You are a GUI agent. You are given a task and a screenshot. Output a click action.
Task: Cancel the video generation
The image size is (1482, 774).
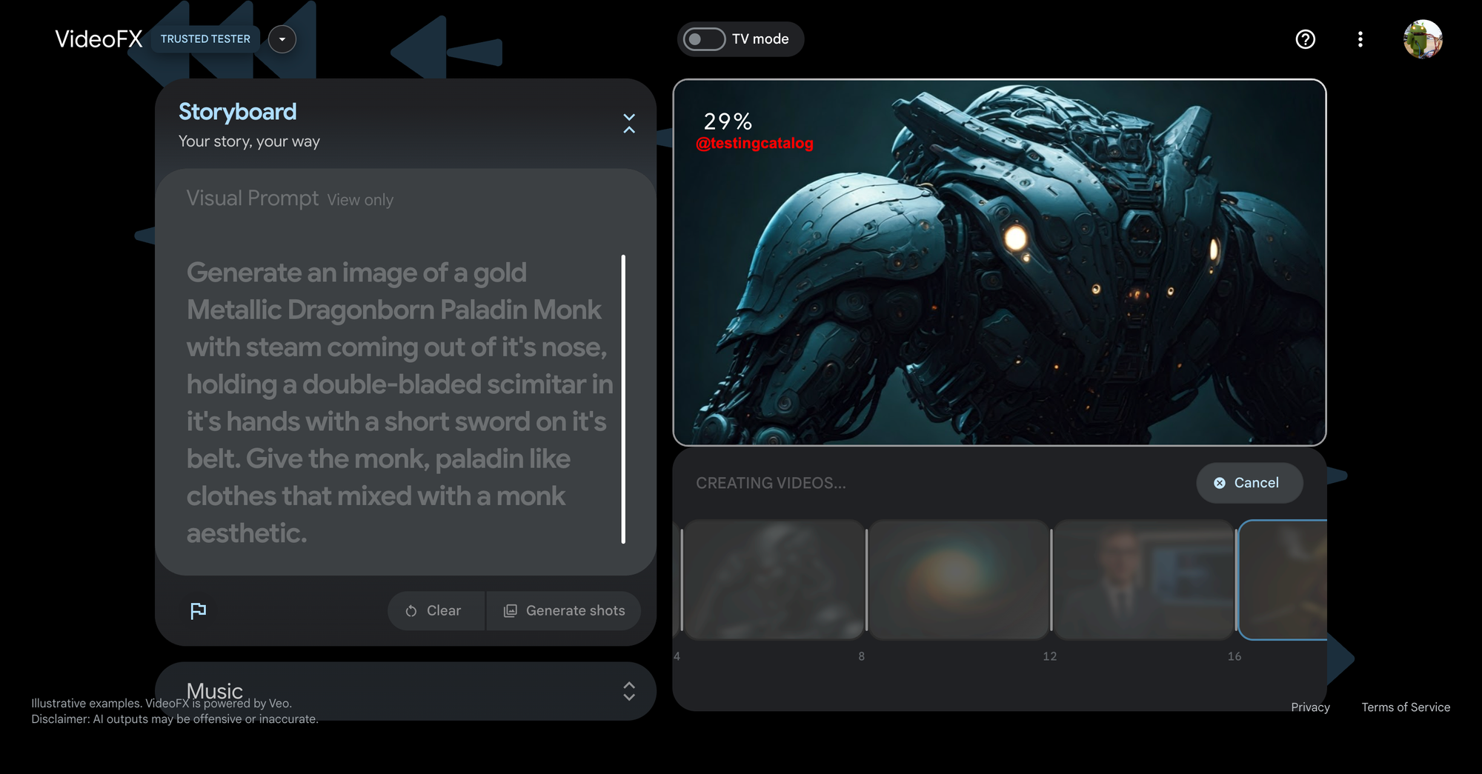(1249, 482)
